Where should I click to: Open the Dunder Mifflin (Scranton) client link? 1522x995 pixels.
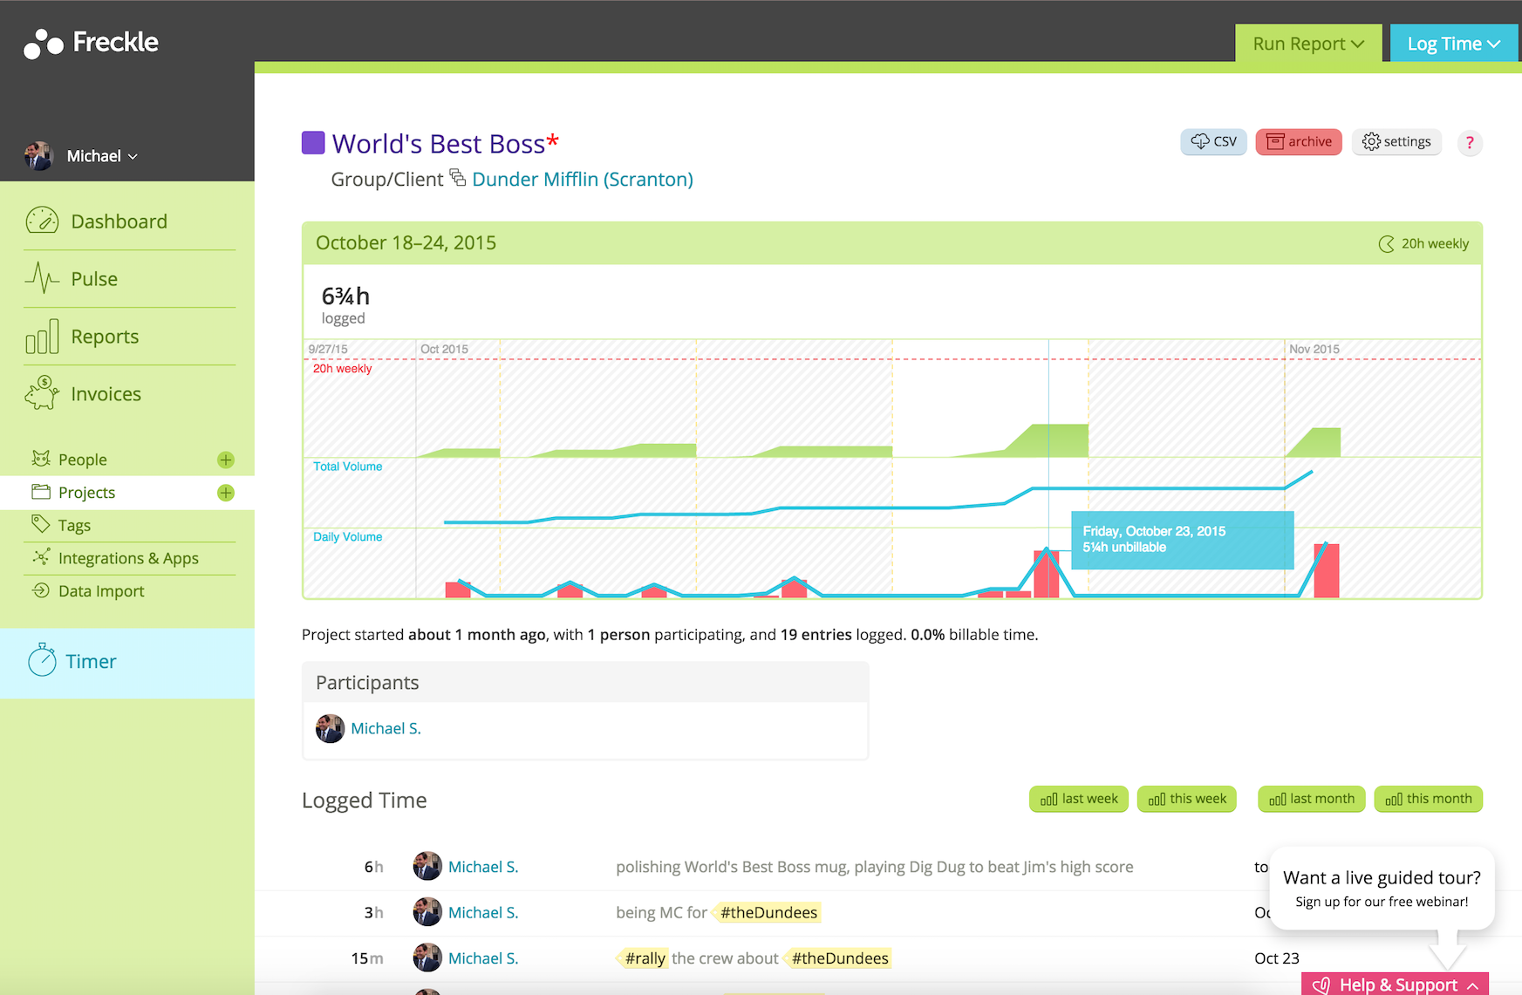(582, 179)
